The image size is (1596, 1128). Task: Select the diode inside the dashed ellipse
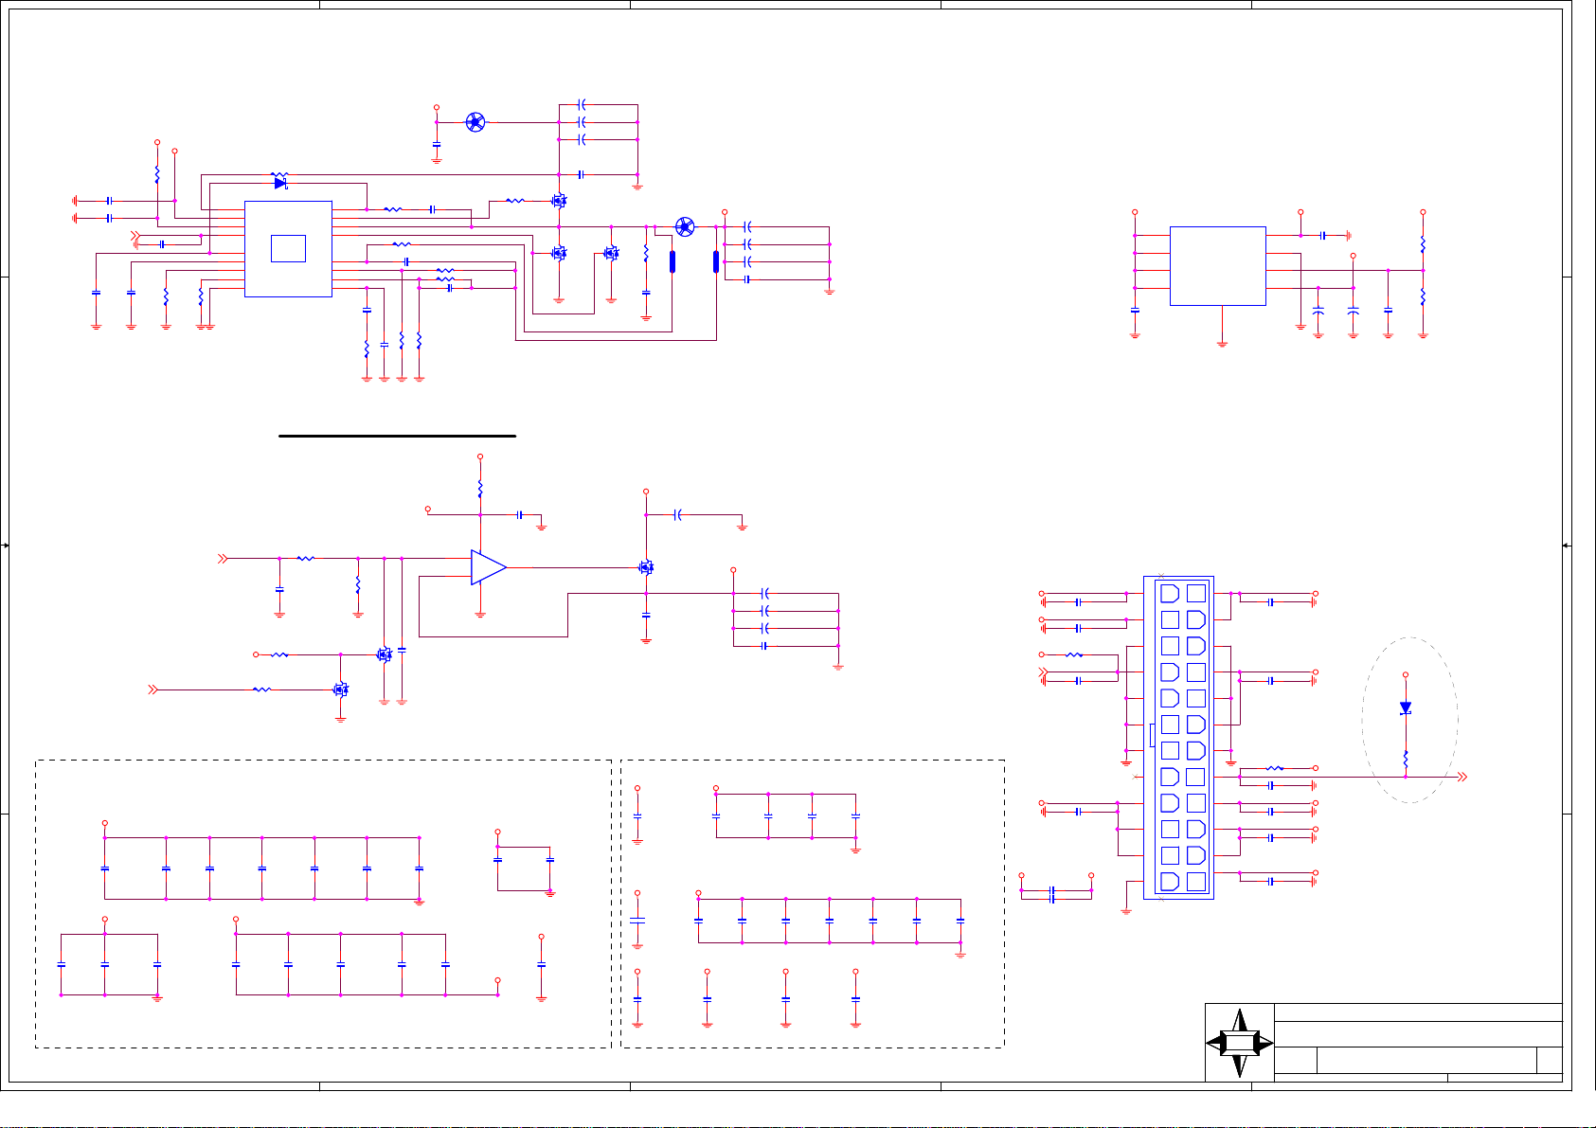tap(1406, 708)
